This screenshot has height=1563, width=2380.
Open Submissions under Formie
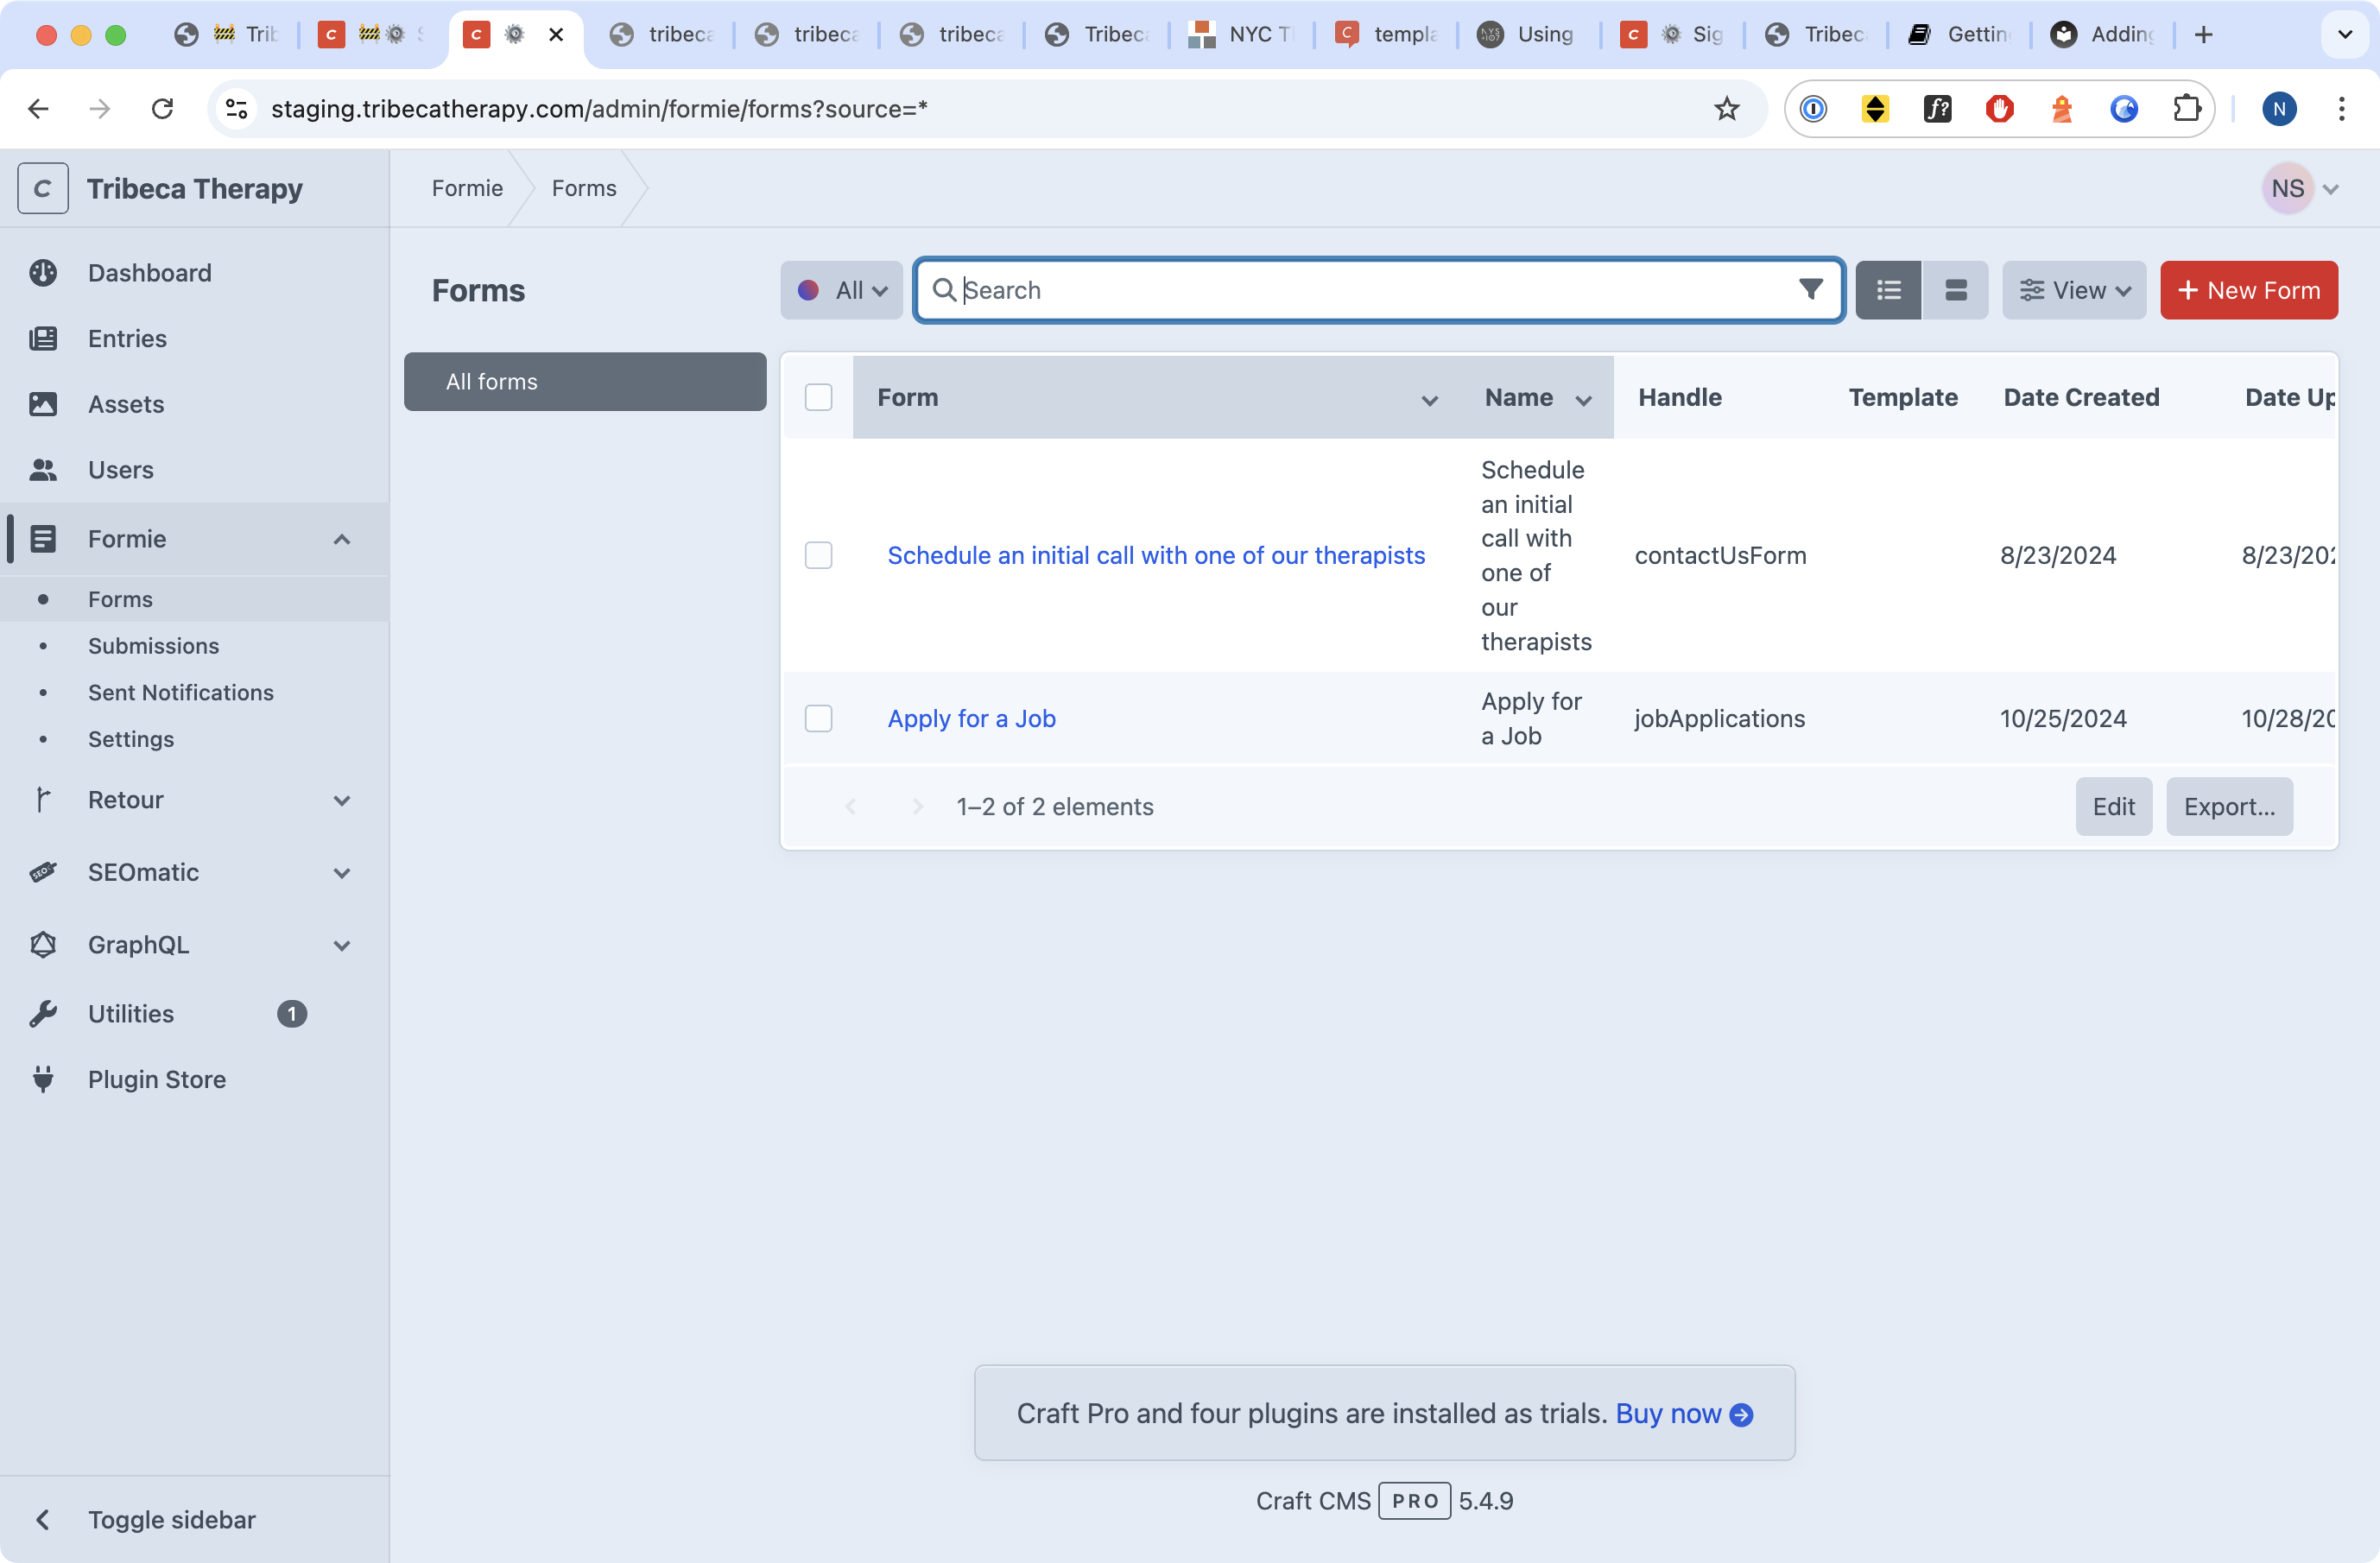pyautogui.click(x=153, y=646)
